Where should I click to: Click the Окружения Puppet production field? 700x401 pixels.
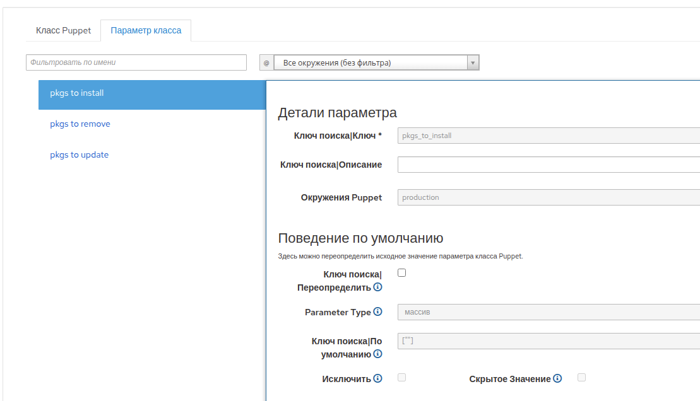click(x=548, y=197)
